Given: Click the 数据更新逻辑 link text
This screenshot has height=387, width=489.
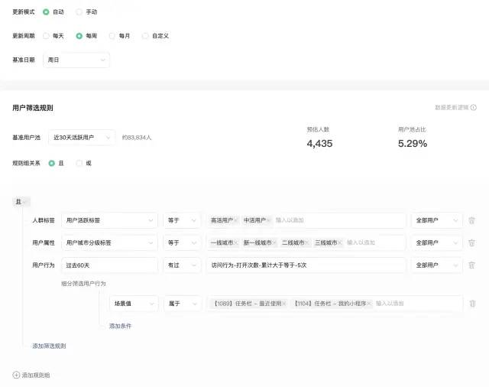Looking at the screenshot, I should pyautogui.click(x=452, y=108).
